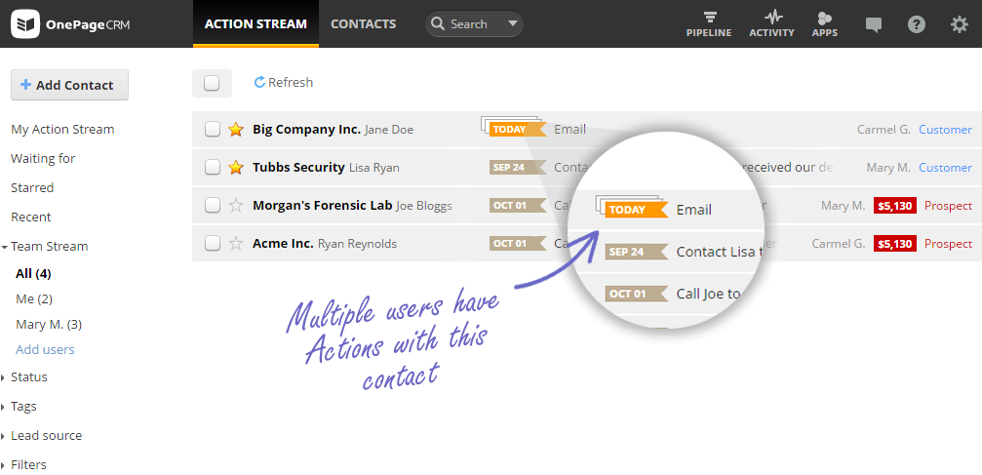Viewport: 982px width, 475px height.
Task: Click the Add users link
Action: pyautogui.click(x=45, y=350)
